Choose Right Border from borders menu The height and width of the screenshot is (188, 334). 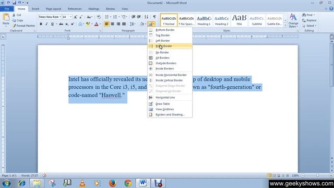(170, 46)
